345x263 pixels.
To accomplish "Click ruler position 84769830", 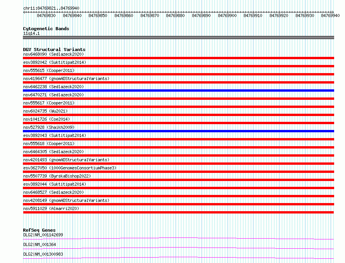I will point(46,15).
